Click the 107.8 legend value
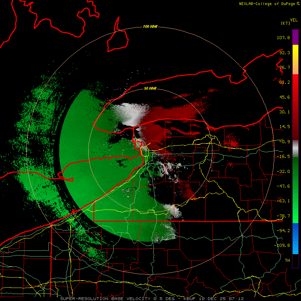This screenshot has width=301, height=301. coord(283,37)
